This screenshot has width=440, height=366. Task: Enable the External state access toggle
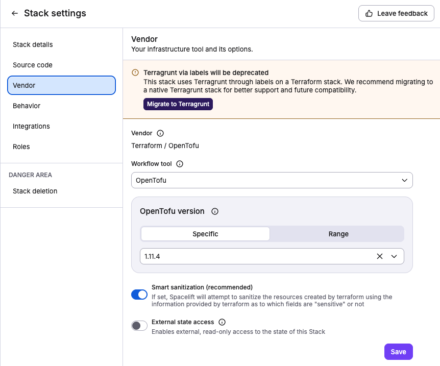click(139, 325)
